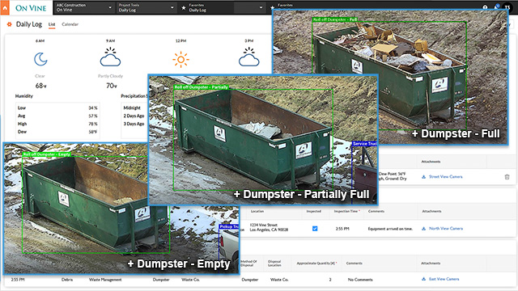This screenshot has height=291, width=518.
Task: Uncheck the Inspected checkbox
Action: coord(315,228)
